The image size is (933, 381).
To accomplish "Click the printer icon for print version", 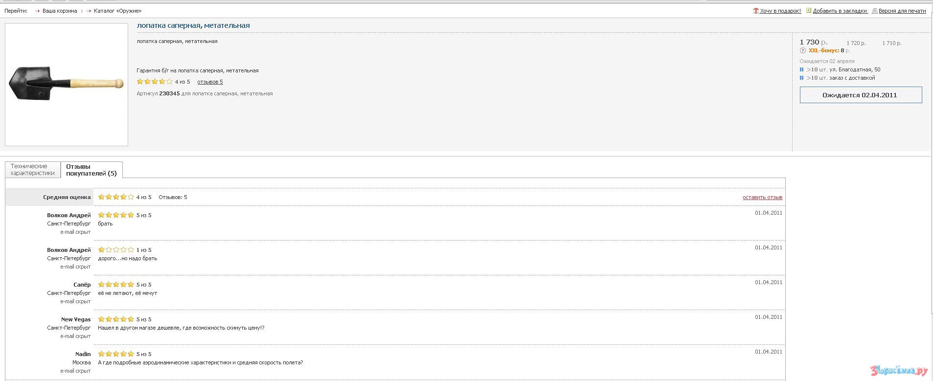I will [x=875, y=11].
